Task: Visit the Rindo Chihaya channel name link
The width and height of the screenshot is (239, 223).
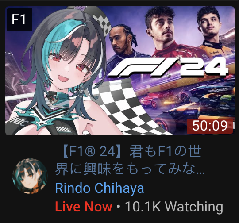Action: [x=100, y=188]
